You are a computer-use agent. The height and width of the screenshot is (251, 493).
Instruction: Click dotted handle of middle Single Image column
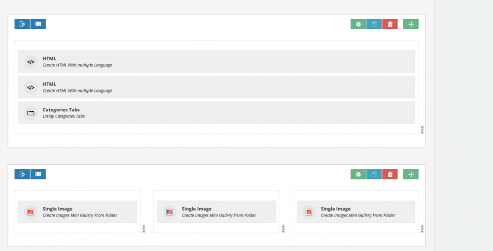283,229
